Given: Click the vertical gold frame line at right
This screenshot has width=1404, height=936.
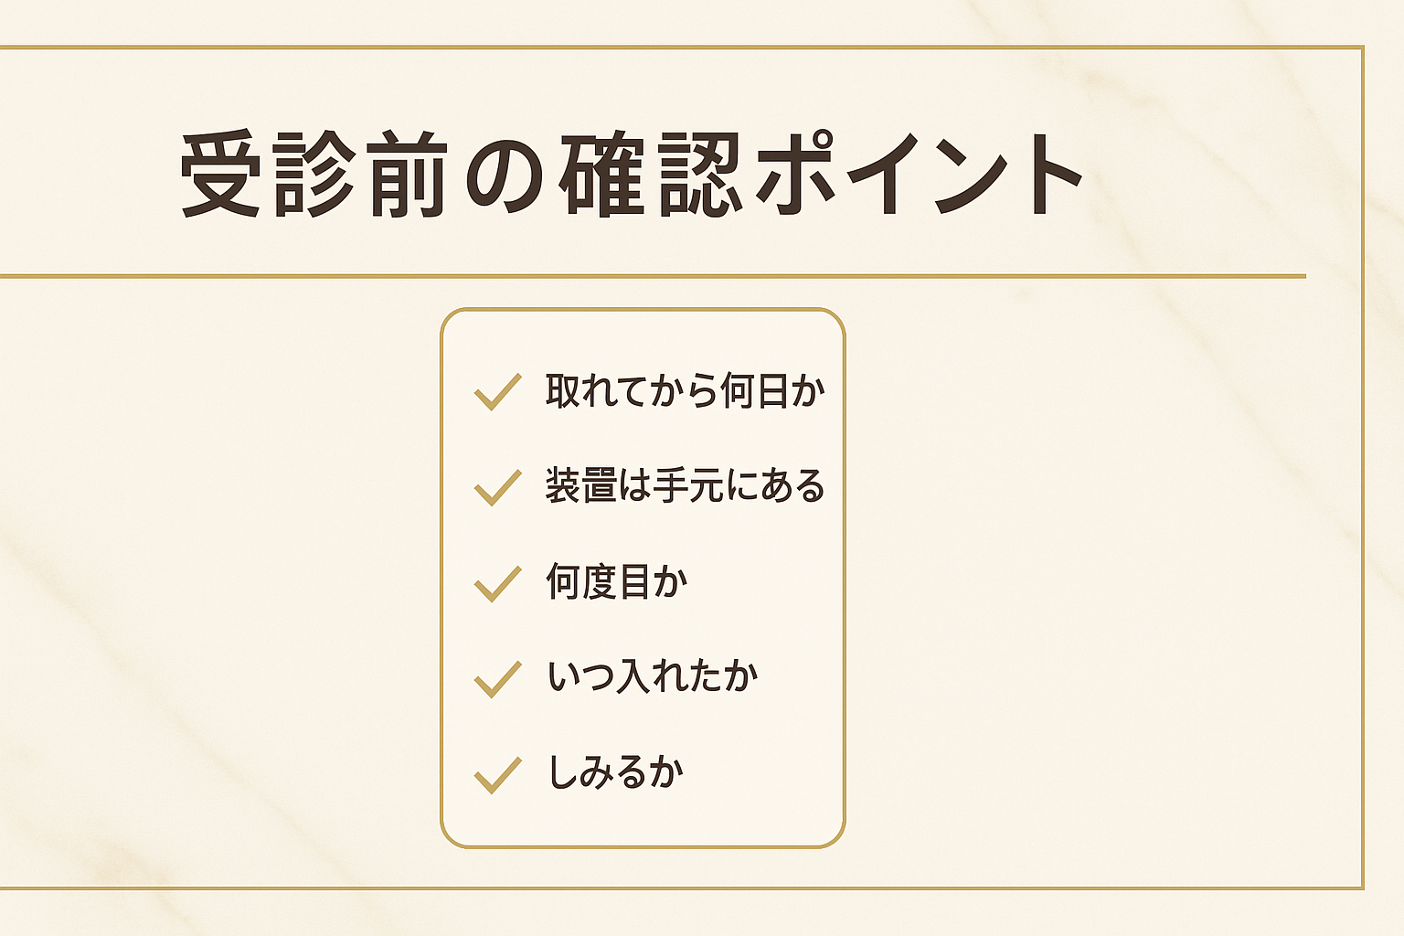Looking at the screenshot, I should [x=1362, y=467].
